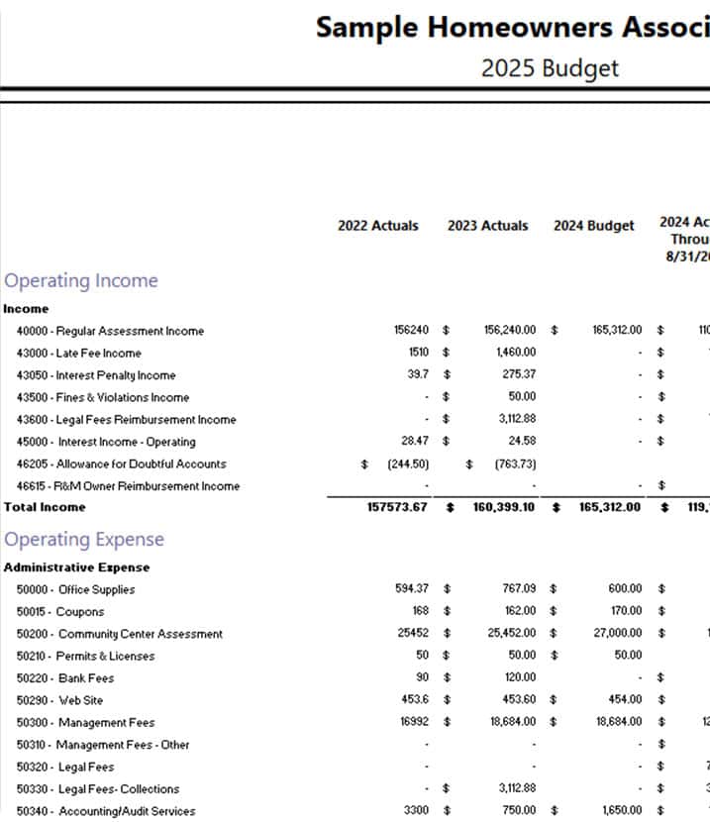Select the Interest Penalty Income row label

[96, 375]
